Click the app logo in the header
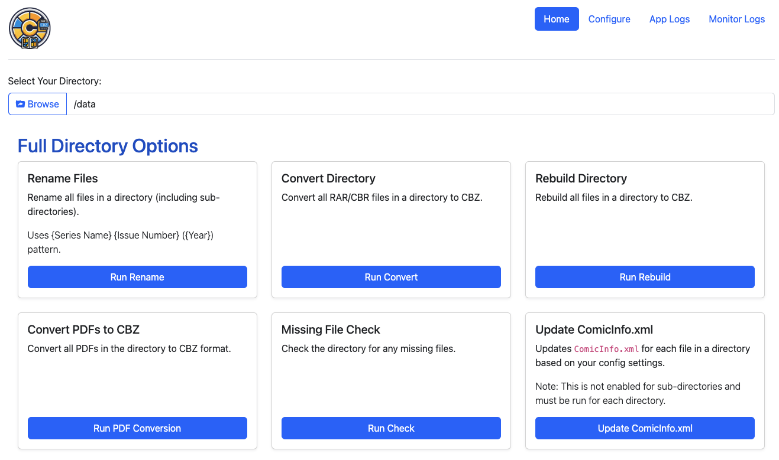 [30, 28]
